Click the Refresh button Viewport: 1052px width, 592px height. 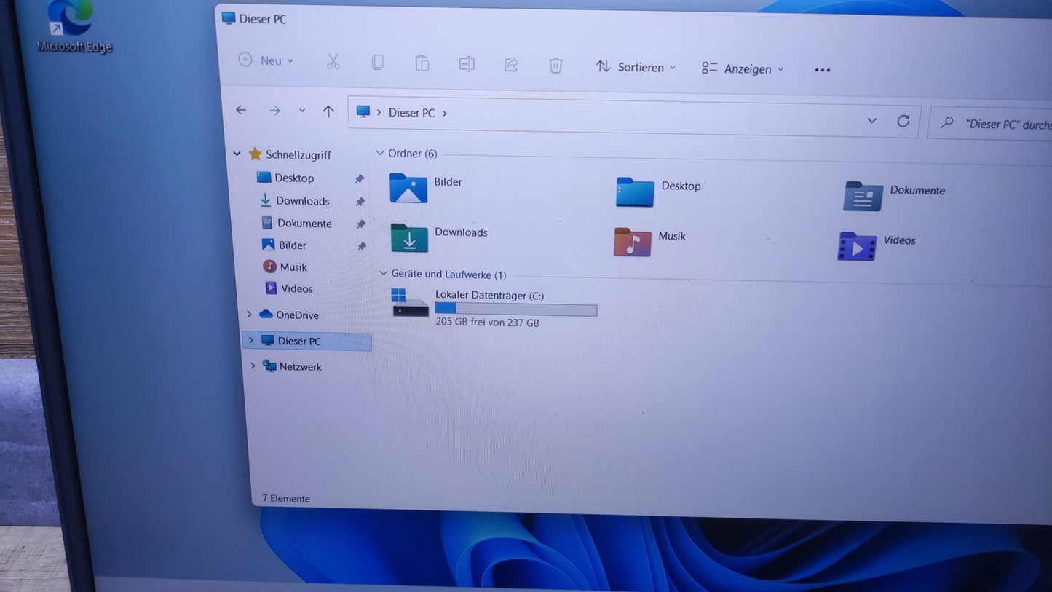903,121
